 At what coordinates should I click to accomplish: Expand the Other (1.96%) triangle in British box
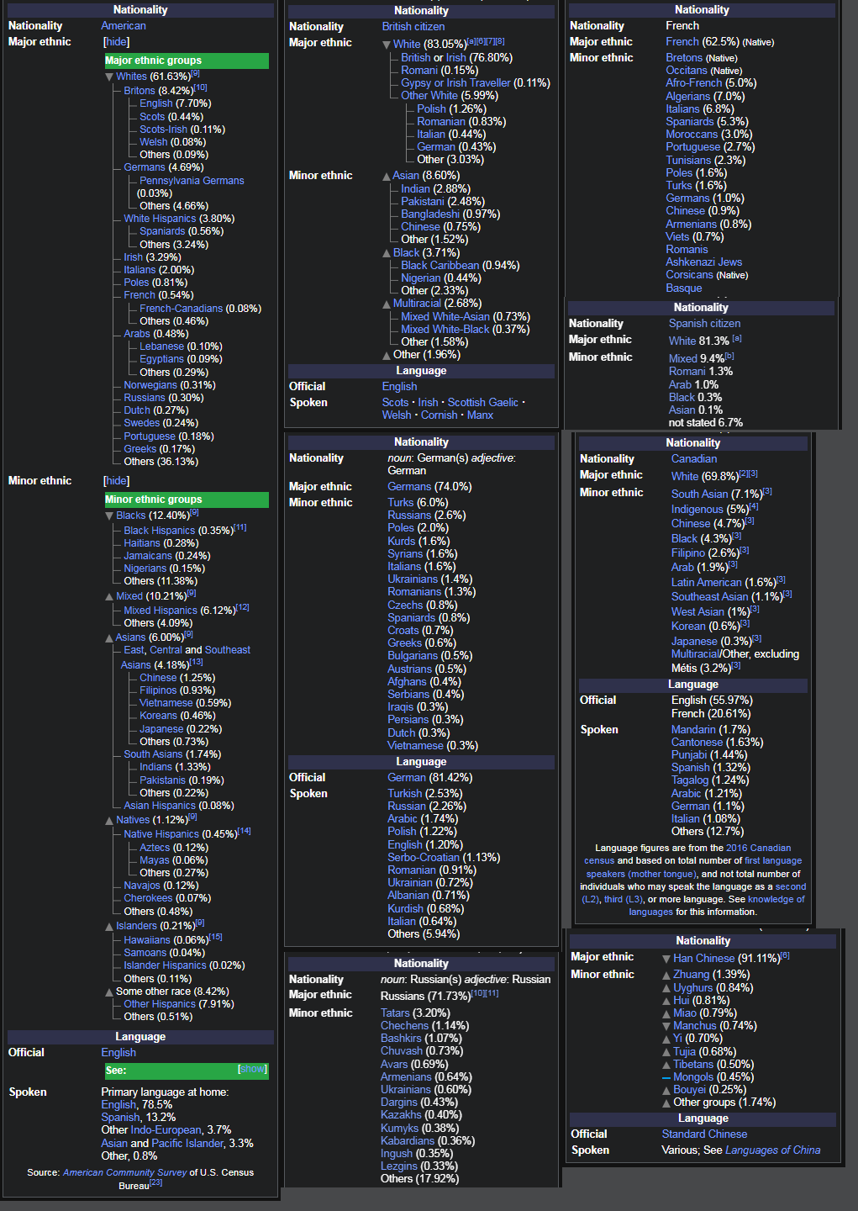tap(387, 355)
